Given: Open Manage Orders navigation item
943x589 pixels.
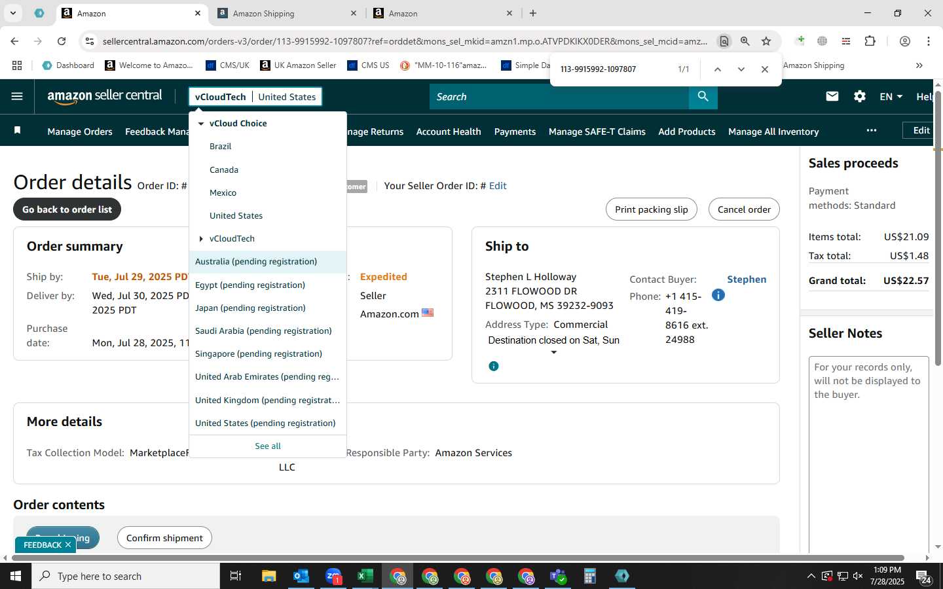Looking at the screenshot, I should tap(80, 132).
